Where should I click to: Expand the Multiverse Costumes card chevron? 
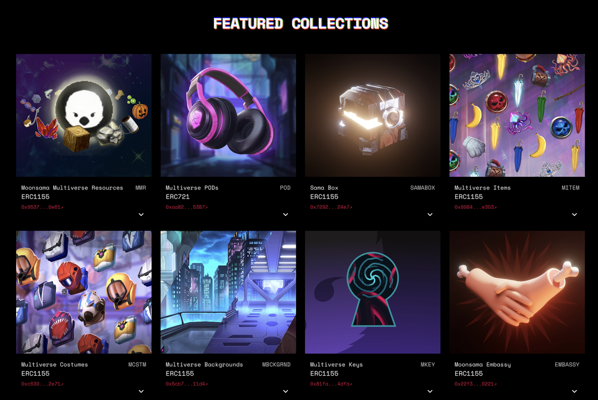click(x=141, y=391)
